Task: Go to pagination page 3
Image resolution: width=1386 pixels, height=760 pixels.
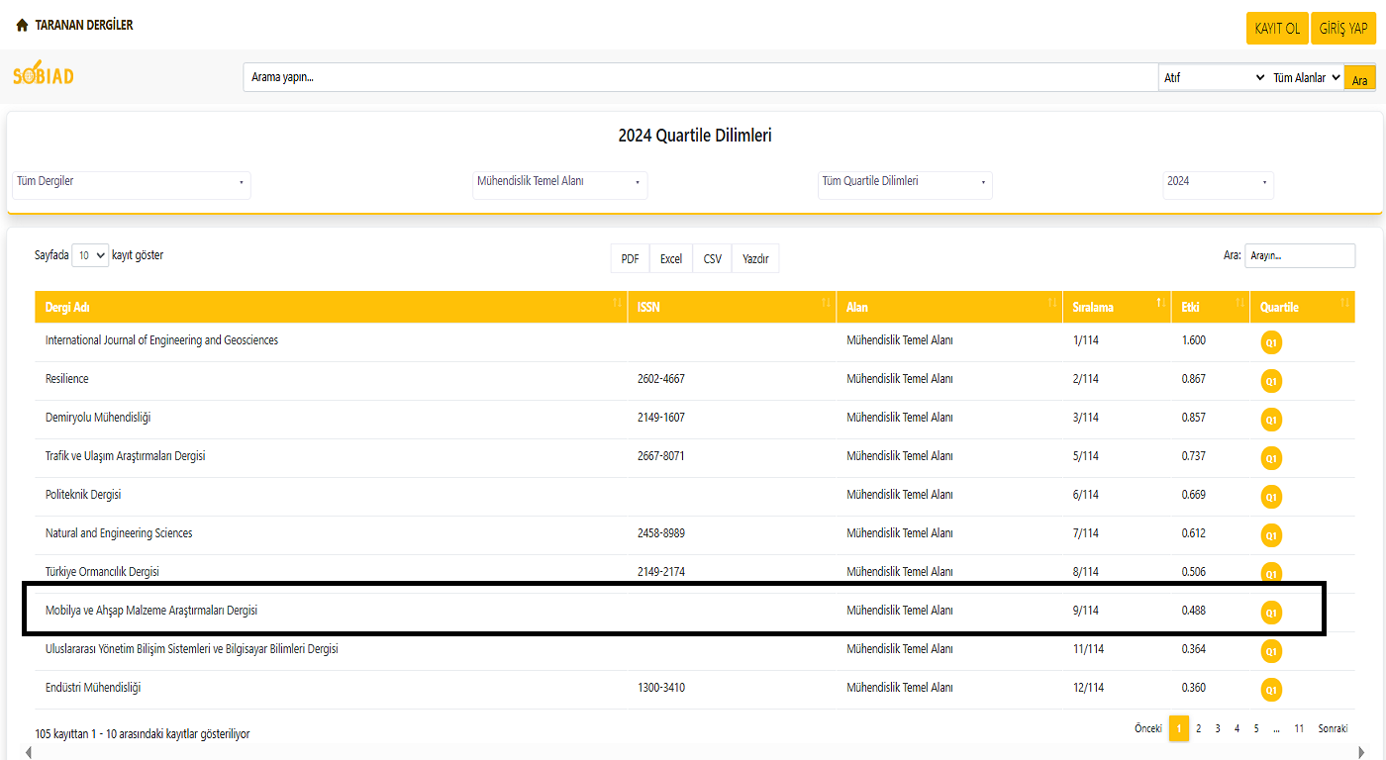Action: [x=1218, y=728]
